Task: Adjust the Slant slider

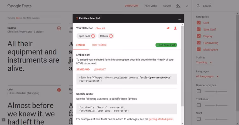Action: tap(216, 119)
